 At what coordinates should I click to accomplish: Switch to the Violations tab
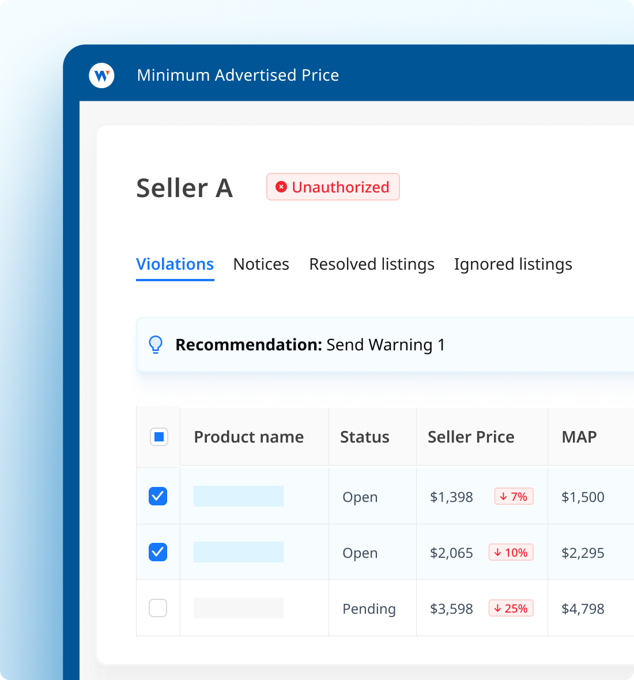click(175, 264)
